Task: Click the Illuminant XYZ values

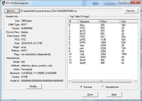Action: coord(39,73)
